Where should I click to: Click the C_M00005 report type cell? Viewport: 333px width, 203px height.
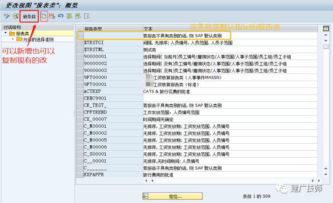pos(113,140)
